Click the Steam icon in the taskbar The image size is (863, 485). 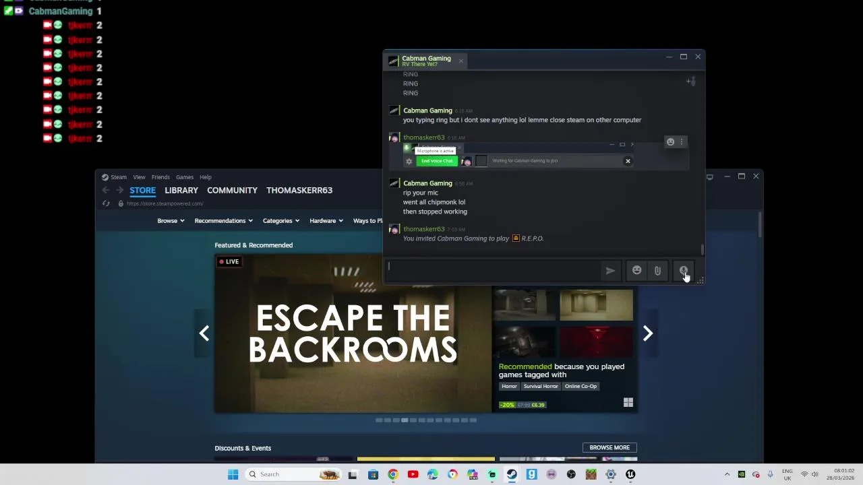pos(512,474)
